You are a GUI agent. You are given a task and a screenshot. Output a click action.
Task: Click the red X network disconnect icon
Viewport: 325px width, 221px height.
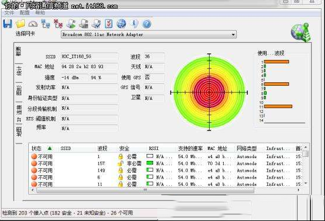[58, 24]
